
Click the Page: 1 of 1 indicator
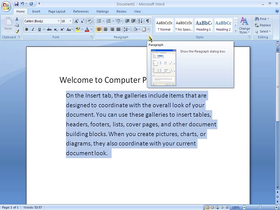tap(10, 207)
